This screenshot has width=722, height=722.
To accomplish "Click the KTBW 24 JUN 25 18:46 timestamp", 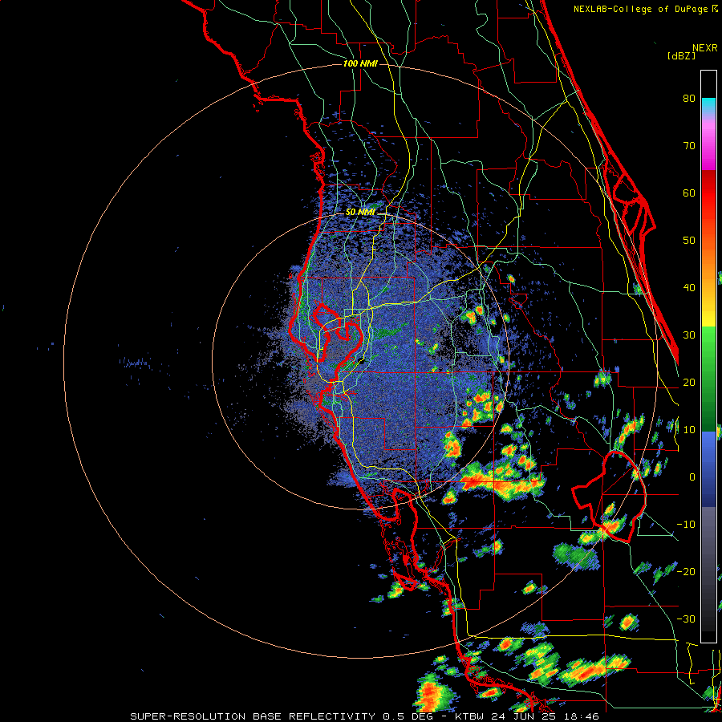I will 527,716.
